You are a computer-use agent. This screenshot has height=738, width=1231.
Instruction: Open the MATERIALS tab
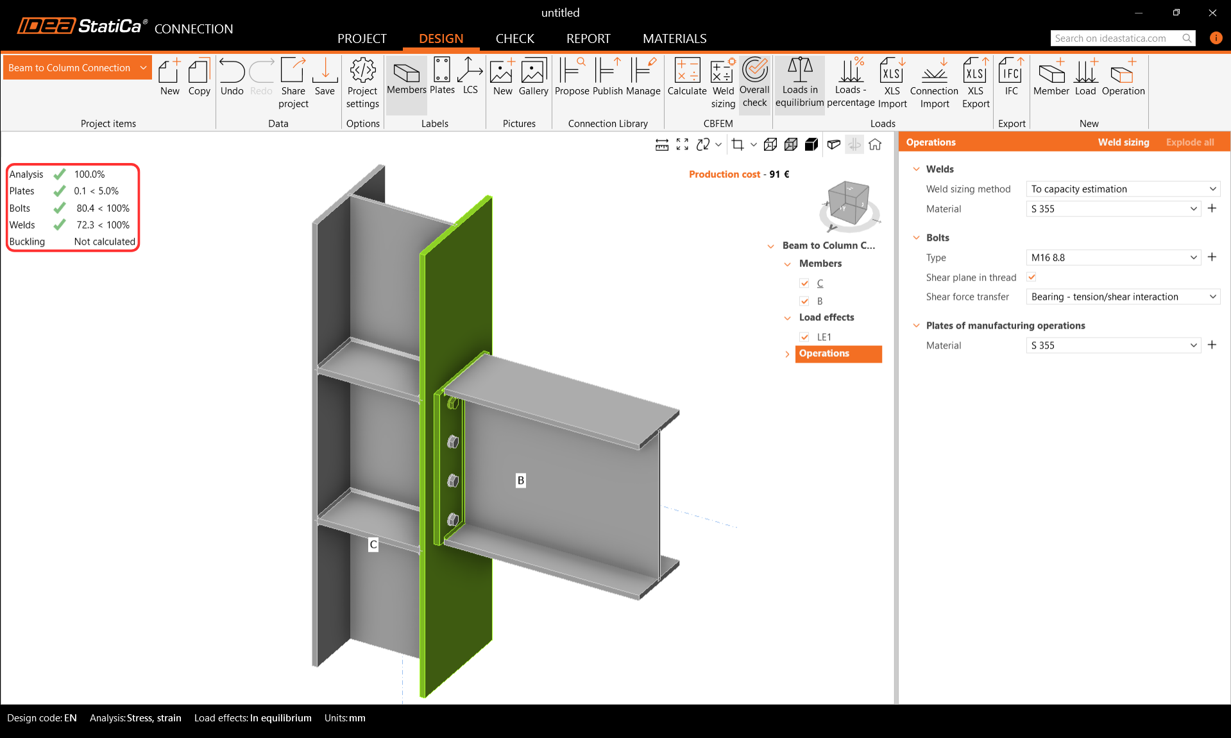674,39
